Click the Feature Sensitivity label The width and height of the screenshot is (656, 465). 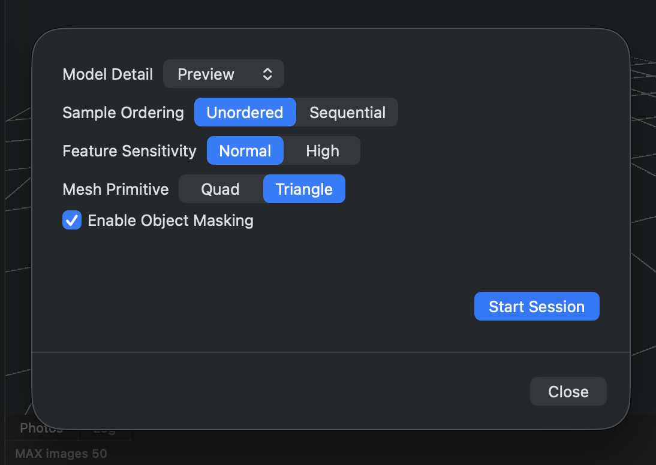pyautogui.click(x=130, y=151)
